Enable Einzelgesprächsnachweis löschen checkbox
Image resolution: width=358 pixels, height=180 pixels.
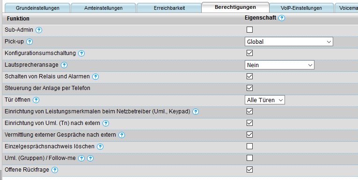[x=249, y=146]
